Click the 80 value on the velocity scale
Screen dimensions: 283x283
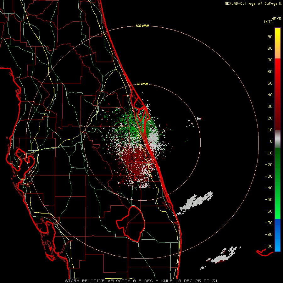270,48
